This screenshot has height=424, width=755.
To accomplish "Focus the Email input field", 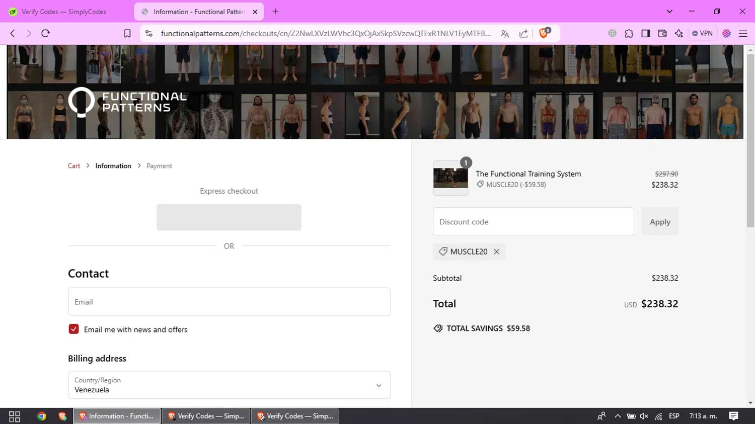I will click(x=229, y=302).
